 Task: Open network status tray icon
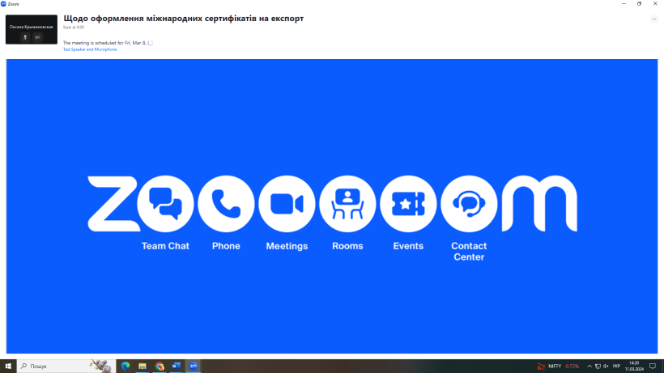pos(598,367)
